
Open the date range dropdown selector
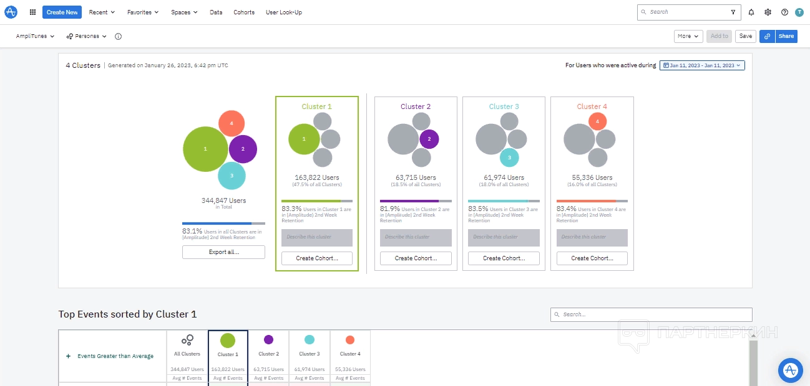[701, 65]
